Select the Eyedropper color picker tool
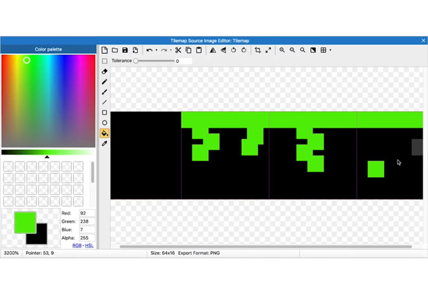 pyautogui.click(x=104, y=143)
